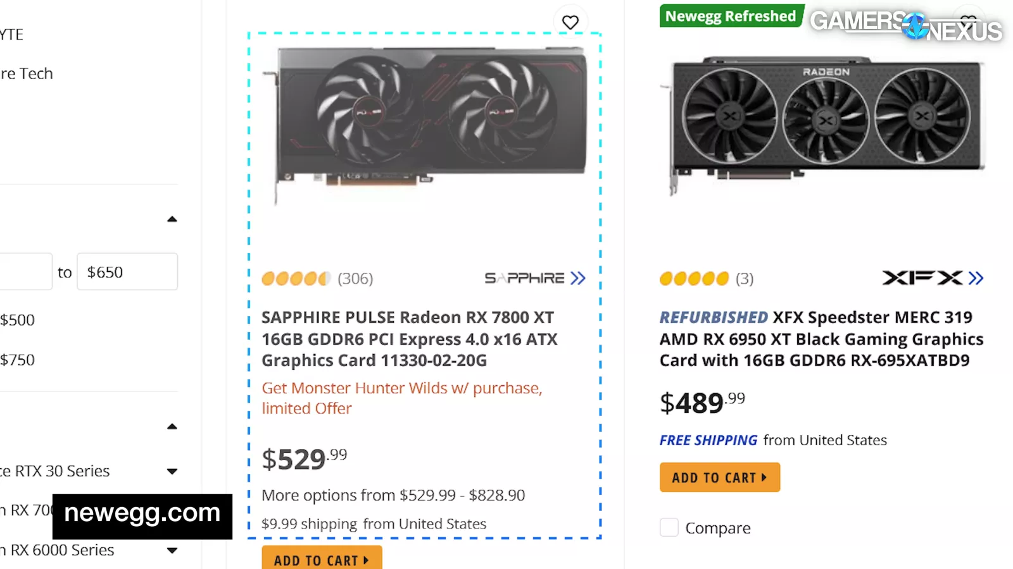The width and height of the screenshot is (1013, 569).
Task: Expand RTX 30 Series dropdown
Action: click(172, 472)
